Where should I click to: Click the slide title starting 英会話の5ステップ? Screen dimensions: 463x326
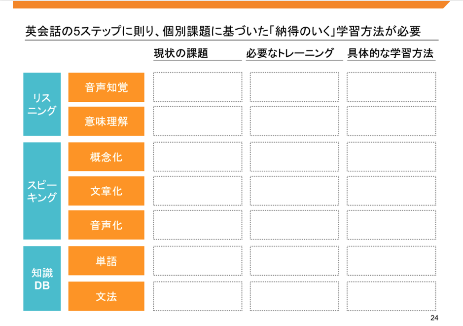(223, 31)
